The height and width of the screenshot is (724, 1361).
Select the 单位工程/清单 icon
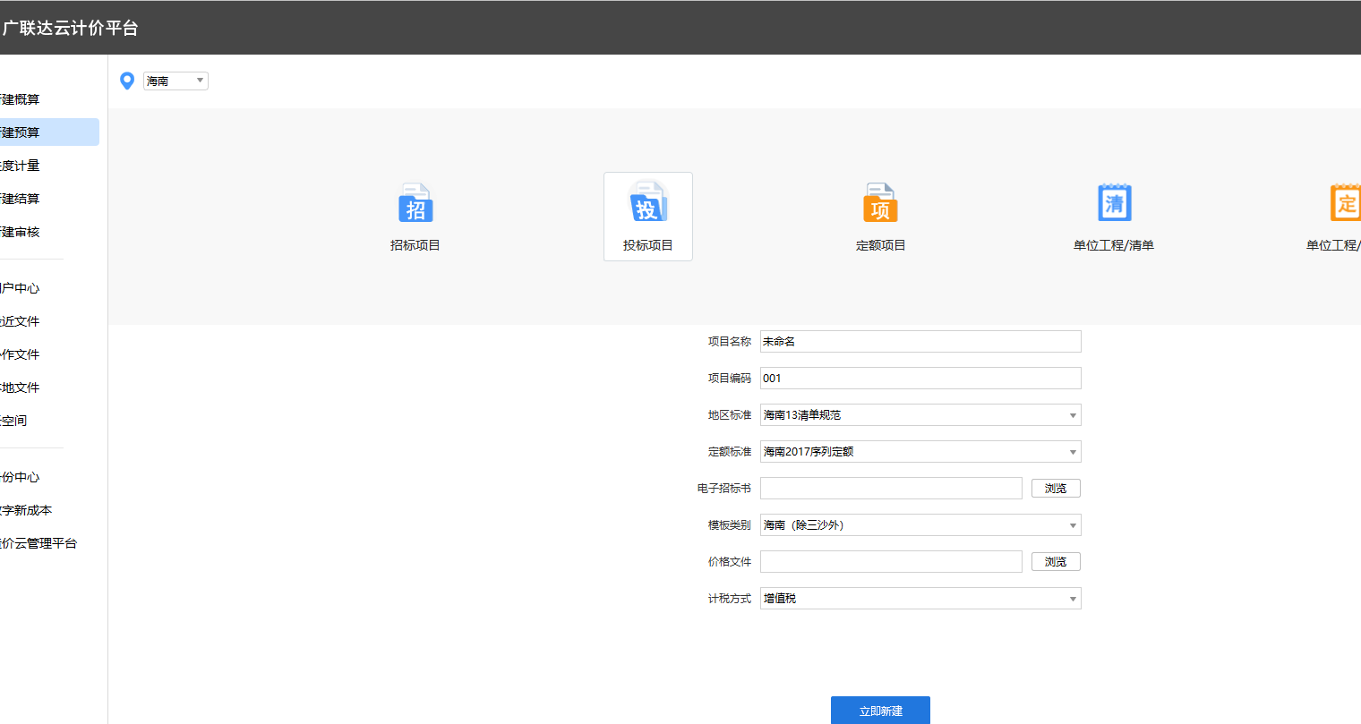pyautogui.click(x=1114, y=203)
